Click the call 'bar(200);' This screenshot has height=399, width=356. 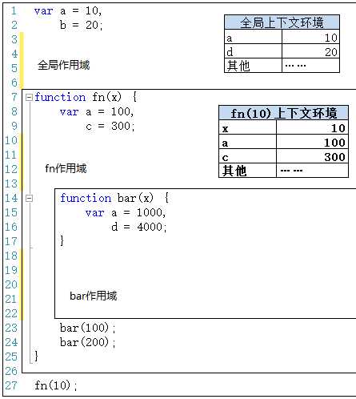pyautogui.click(x=88, y=342)
